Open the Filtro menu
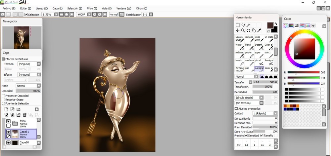 [92, 9]
